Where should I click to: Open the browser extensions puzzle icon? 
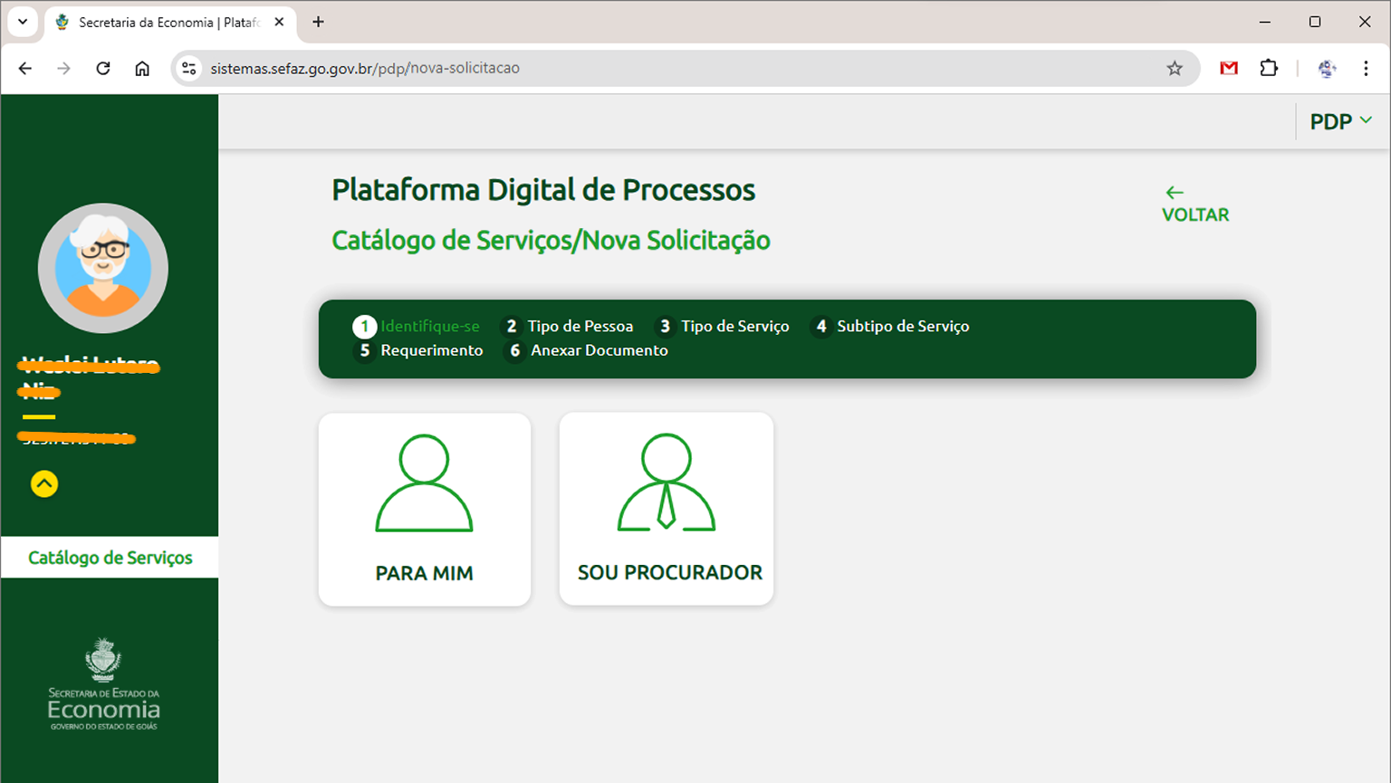(x=1269, y=68)
